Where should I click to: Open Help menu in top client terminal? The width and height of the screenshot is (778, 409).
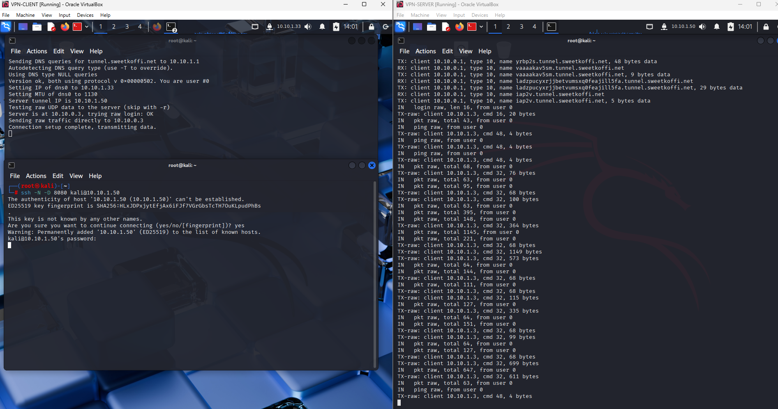(96, 51)
